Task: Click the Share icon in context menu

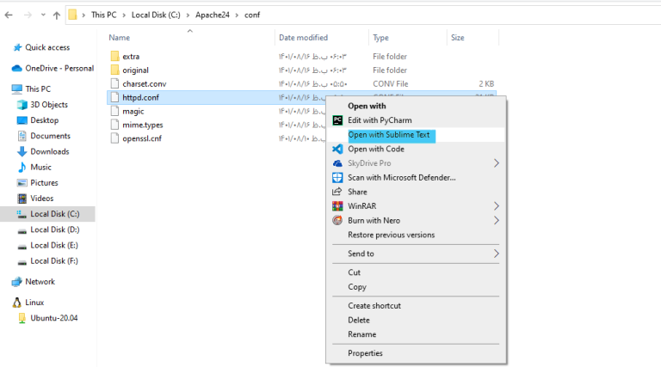Action: (x=338, y=192)
